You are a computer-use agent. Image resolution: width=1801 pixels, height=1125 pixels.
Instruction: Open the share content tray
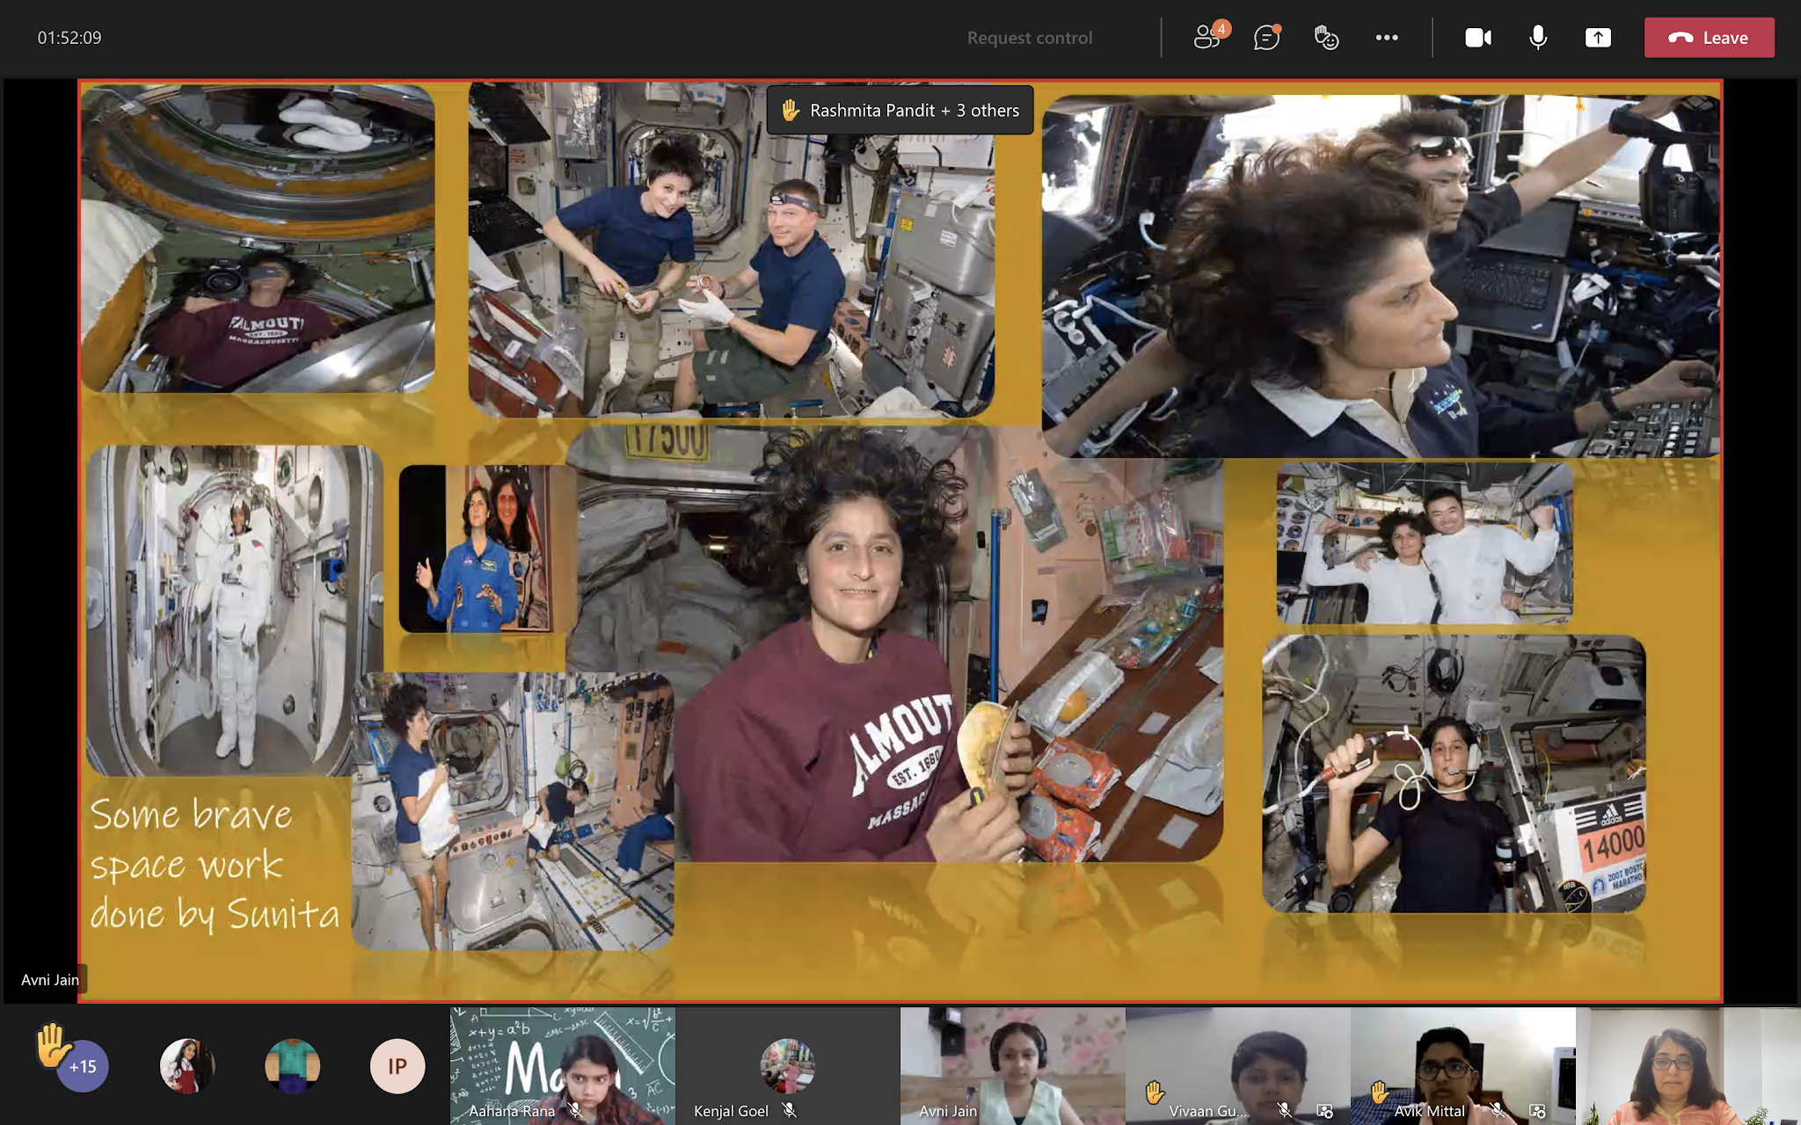click(x=1598, y=38)
